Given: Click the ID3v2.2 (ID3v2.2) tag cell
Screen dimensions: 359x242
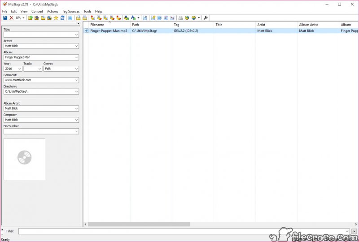Looking at the screenshot, I should click(186, 30).
